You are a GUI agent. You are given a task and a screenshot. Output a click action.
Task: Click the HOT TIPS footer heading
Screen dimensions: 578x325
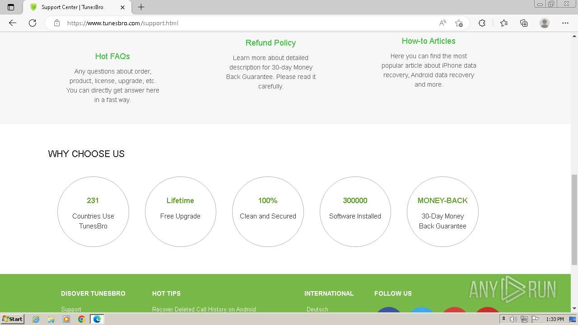click(166, 293)
